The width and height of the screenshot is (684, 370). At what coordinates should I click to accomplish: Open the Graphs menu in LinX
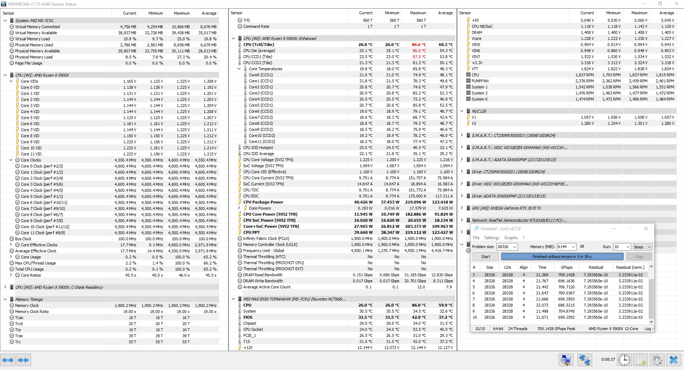(x=511, y=238)
